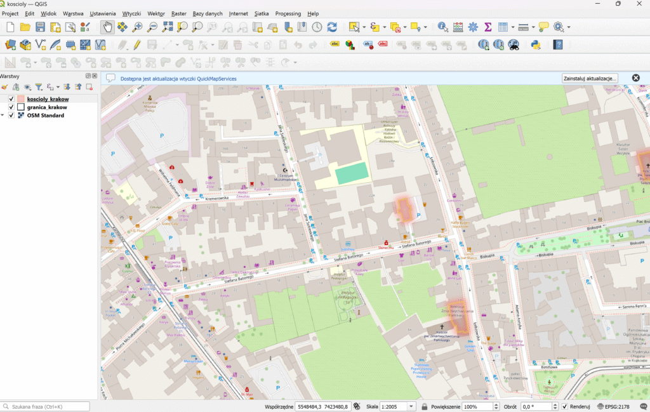
Task: Open the Python console
Action: 536,44
